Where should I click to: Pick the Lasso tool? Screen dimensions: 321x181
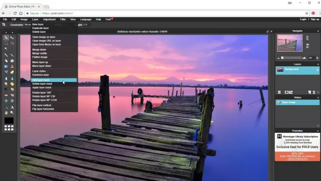[12, 43]
